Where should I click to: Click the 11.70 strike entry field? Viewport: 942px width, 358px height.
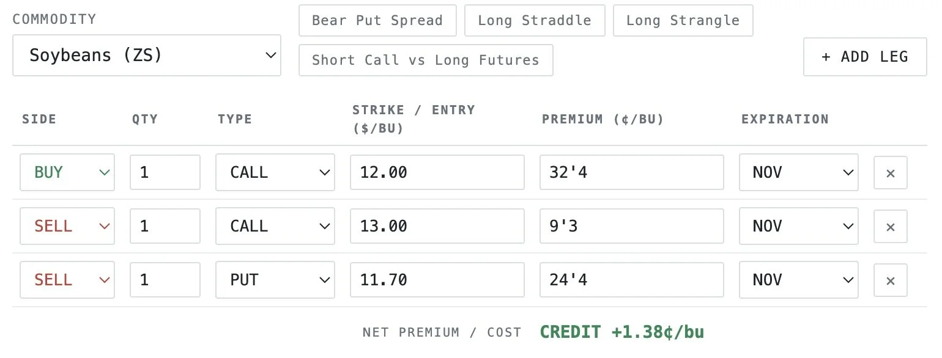click(x=437, y=280)
